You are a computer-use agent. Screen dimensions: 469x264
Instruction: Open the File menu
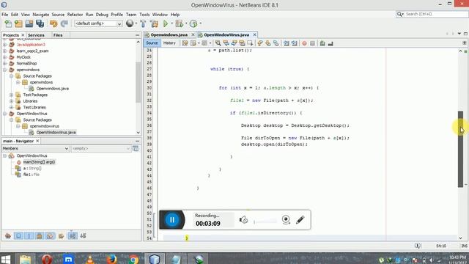click(x=5, y=15)
